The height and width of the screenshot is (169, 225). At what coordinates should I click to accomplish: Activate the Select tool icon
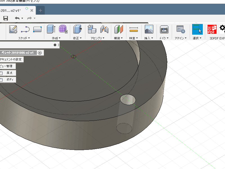point(197,29)
